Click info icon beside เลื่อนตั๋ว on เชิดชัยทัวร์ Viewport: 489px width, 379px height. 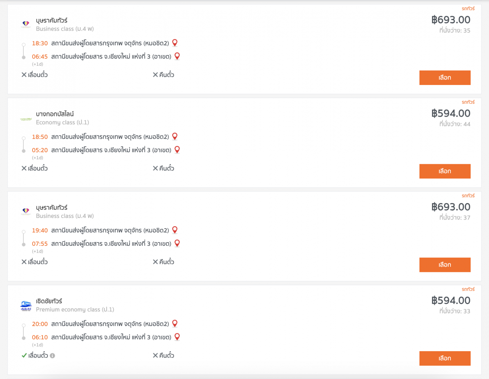click(52, 356)
